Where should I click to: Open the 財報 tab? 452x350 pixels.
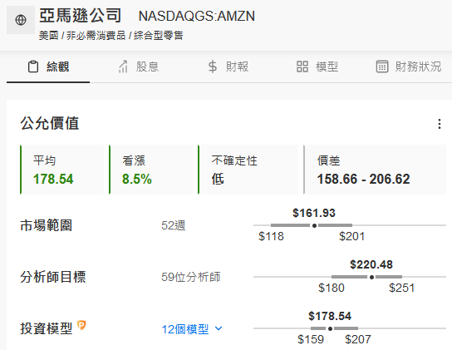(228, 67)
